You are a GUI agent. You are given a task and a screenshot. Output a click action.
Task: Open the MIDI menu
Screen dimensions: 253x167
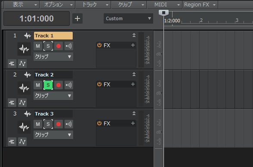click(164, 5)
